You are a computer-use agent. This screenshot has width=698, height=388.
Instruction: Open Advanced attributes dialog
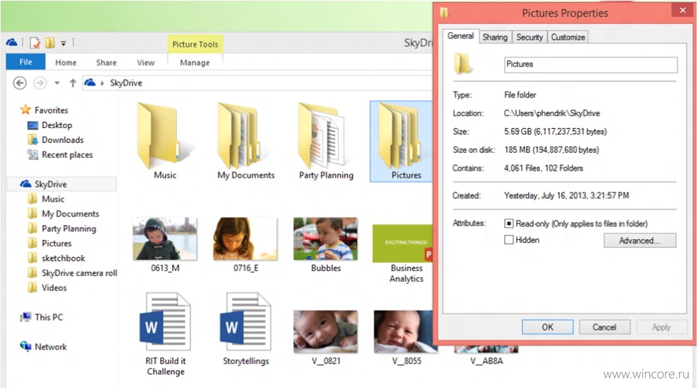click(640, 241)
